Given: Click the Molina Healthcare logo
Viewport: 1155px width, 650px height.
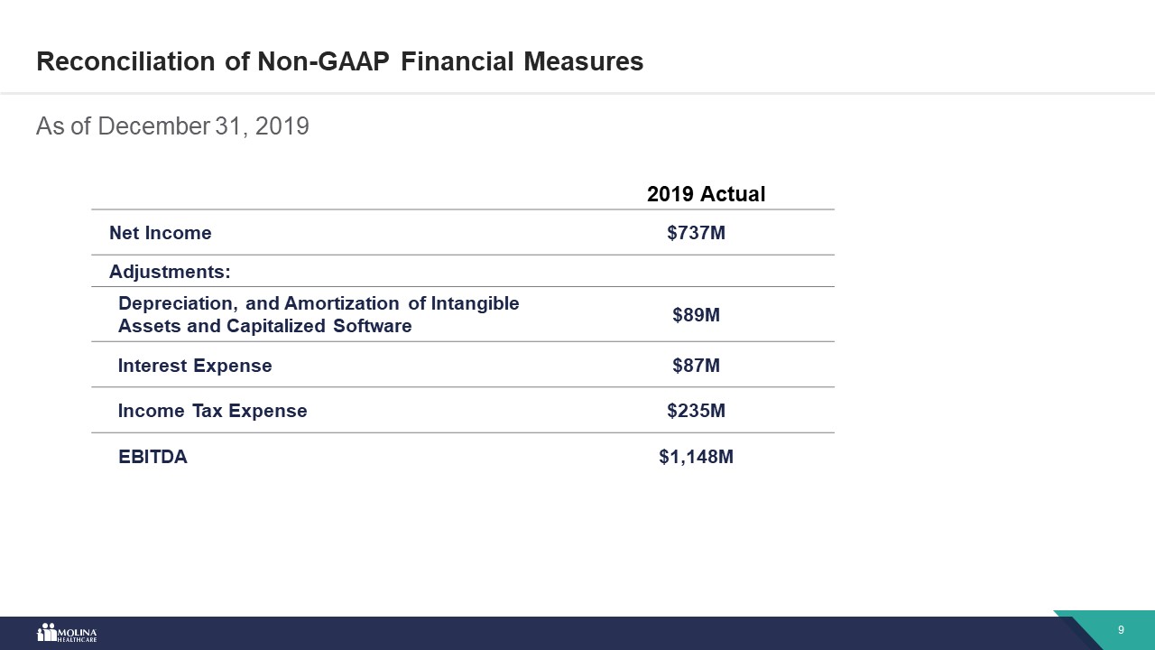Looking at the screenshot, I should [67, 633].
